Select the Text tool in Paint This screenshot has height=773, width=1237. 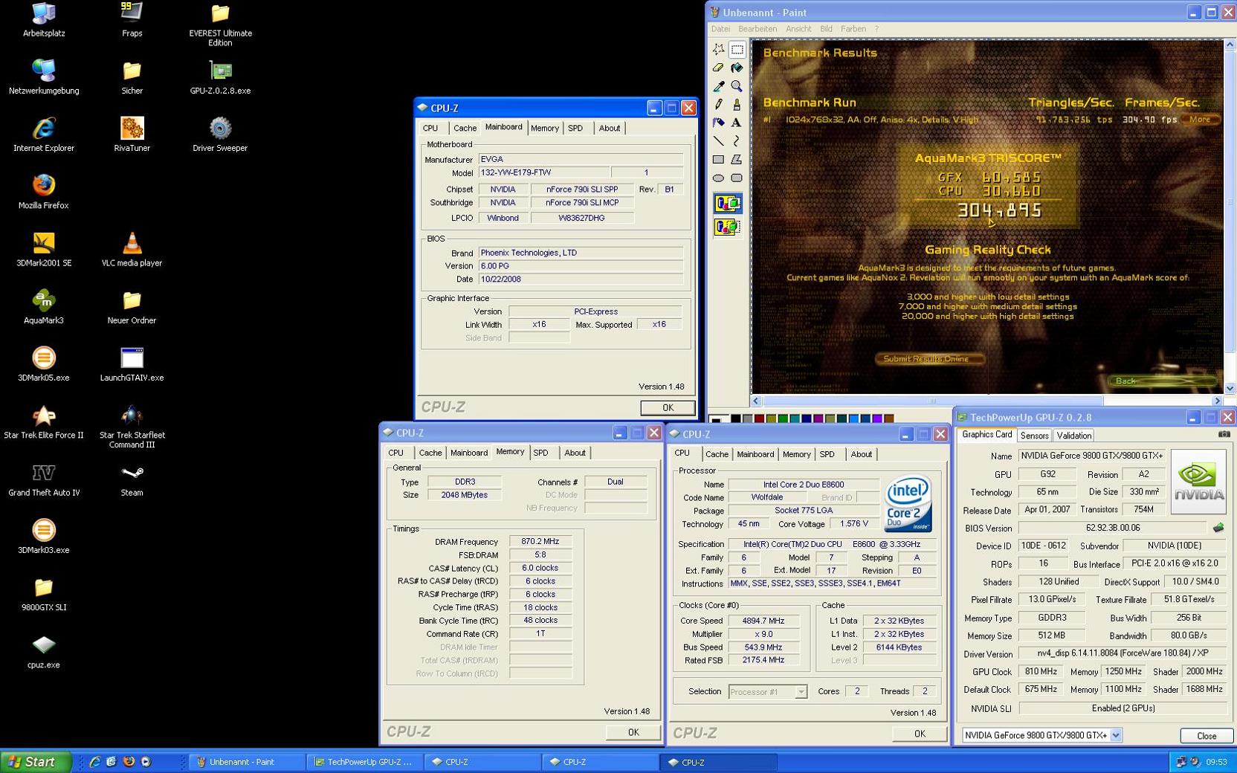click(737, 123)
